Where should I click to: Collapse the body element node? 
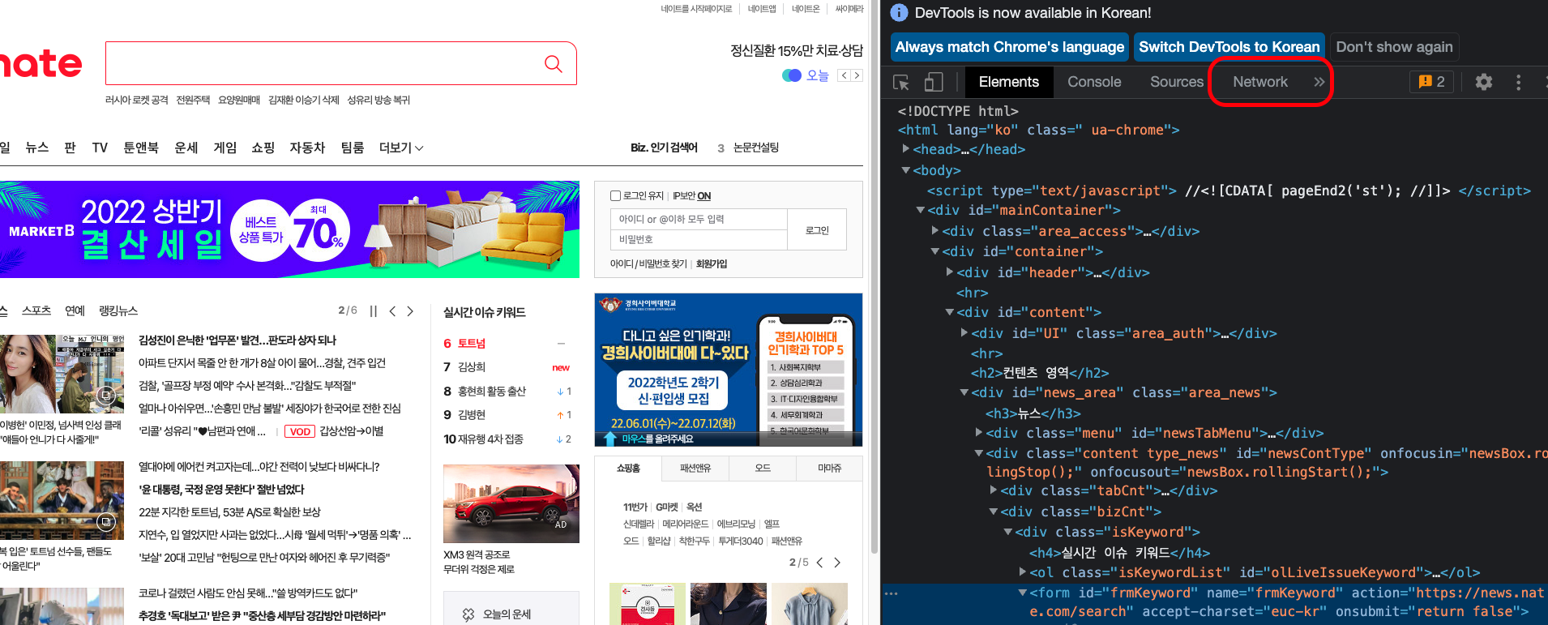[x=905, y=170]
